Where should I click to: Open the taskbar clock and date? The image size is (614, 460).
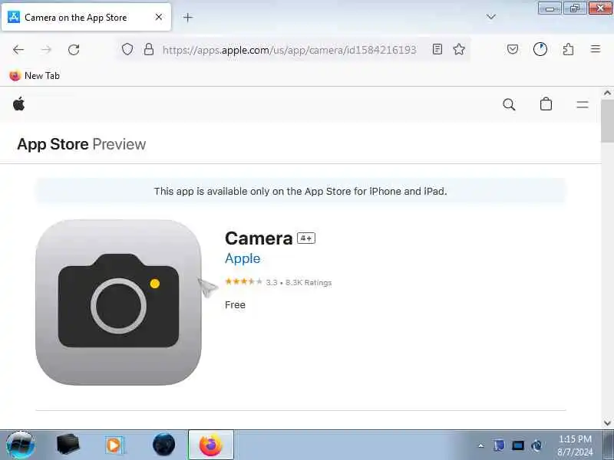(575, 445)
